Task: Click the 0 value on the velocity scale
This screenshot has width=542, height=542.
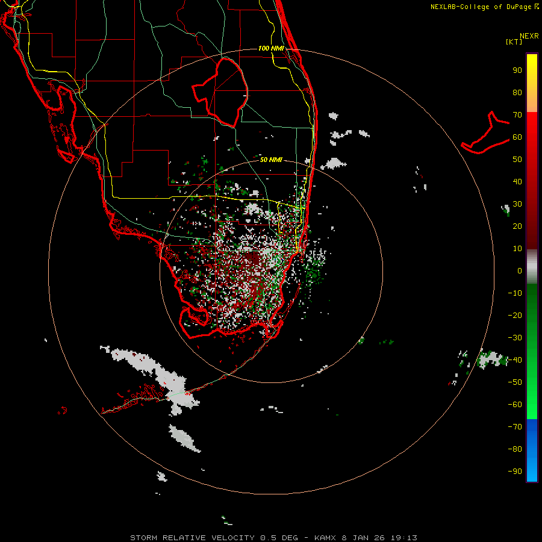Action: point(520,271)
